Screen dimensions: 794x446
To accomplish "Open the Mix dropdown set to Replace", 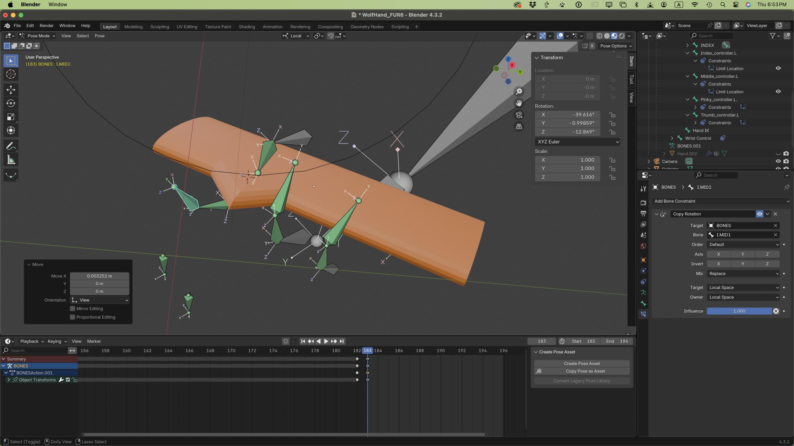I will (743, 273).
